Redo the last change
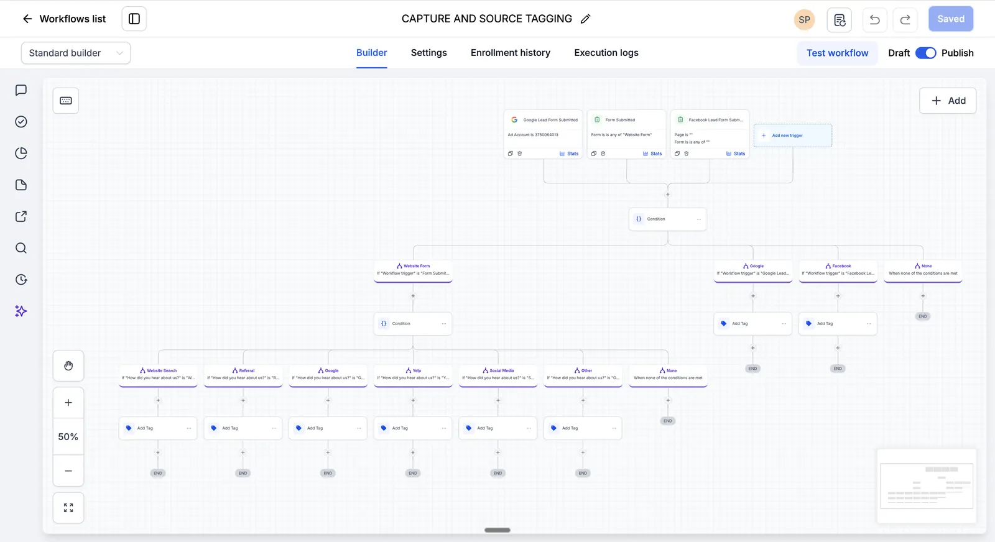Screen dimensions: 995x542 pyautogui.click(x=905, y=20)
